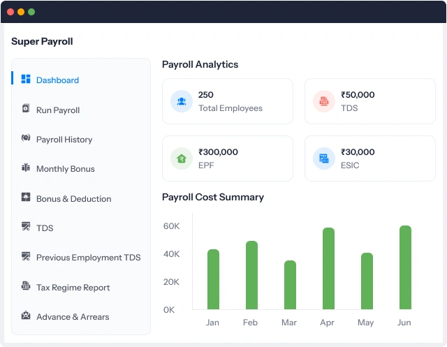Click the 20K axis label
The image size is (447, 347).
pos(171,282)
